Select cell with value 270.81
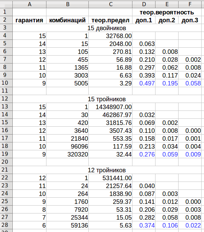Image resolution: width=204 pixels, height=232 pixels. tap(110, 51)
